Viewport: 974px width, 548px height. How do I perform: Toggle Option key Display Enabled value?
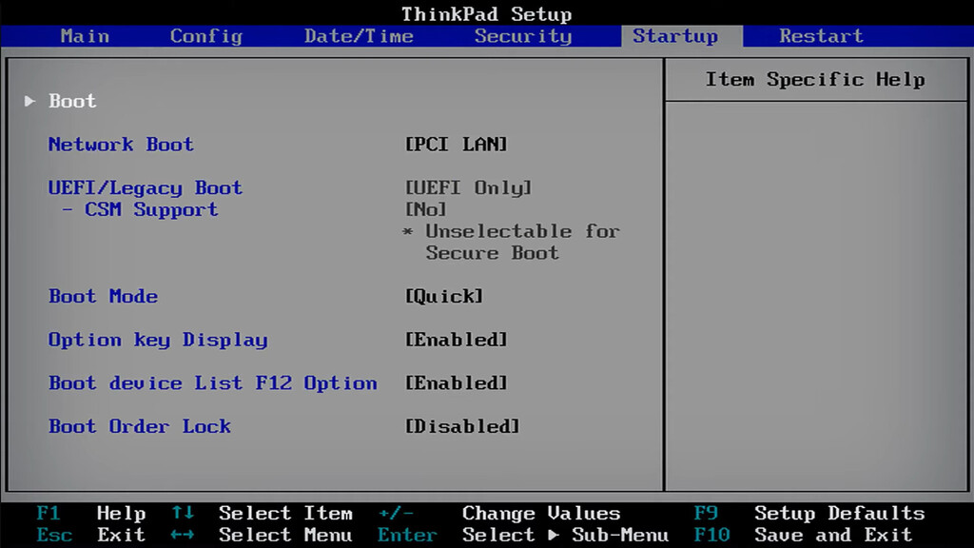point(457,340)
